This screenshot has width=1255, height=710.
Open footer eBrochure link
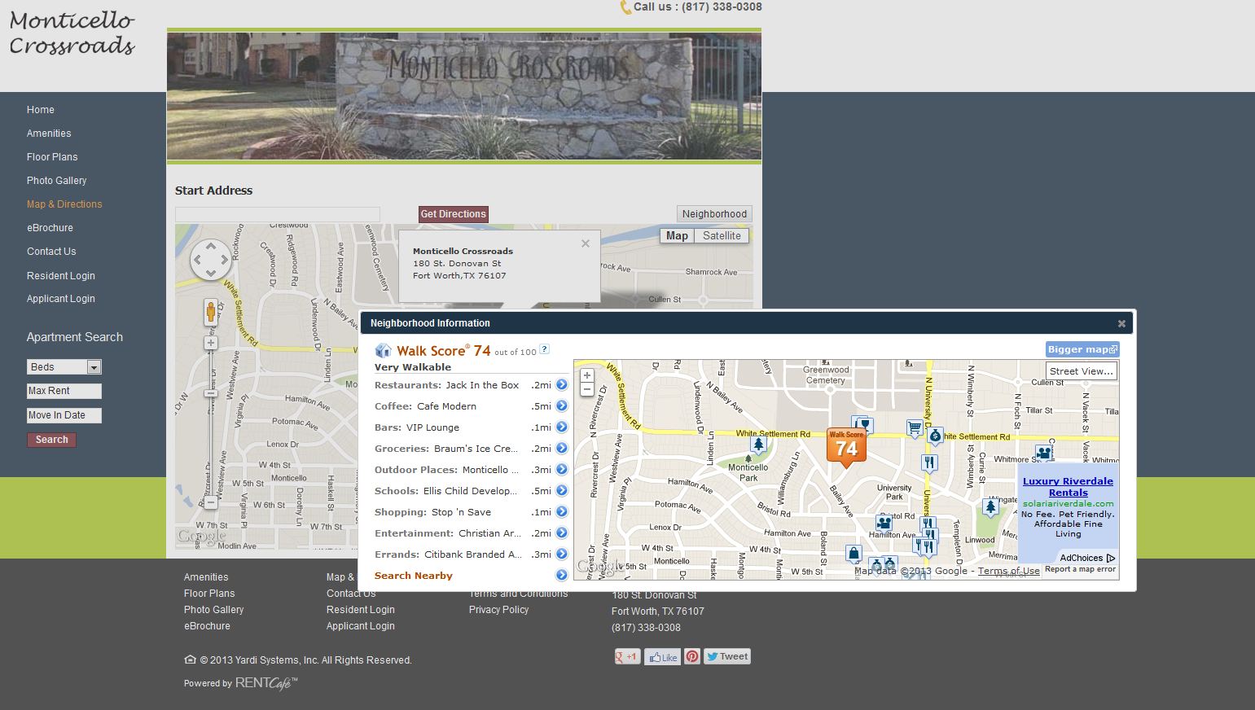pos(207,626)
